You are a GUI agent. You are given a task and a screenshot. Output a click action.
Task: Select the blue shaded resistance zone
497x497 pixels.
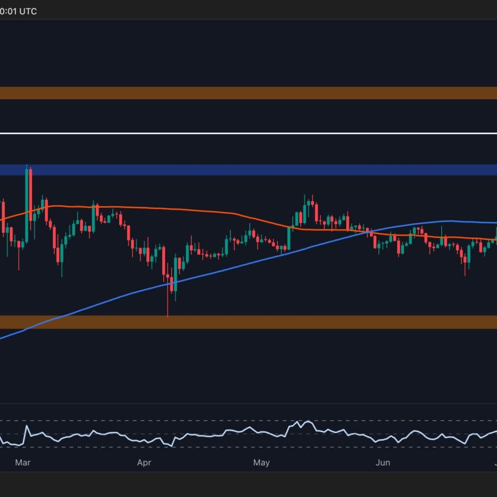tap(248, 170)
